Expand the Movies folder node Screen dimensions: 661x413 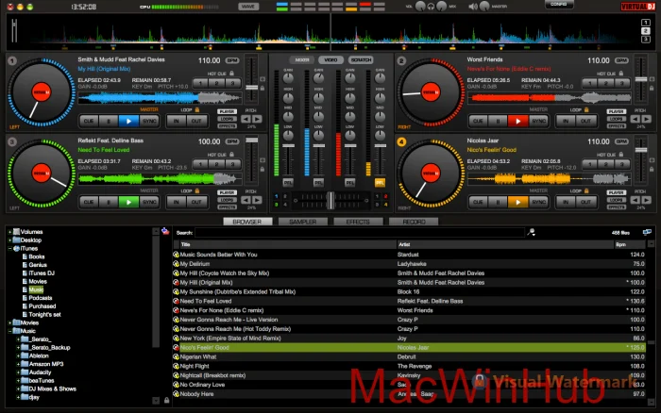click(x=9, y=322)
